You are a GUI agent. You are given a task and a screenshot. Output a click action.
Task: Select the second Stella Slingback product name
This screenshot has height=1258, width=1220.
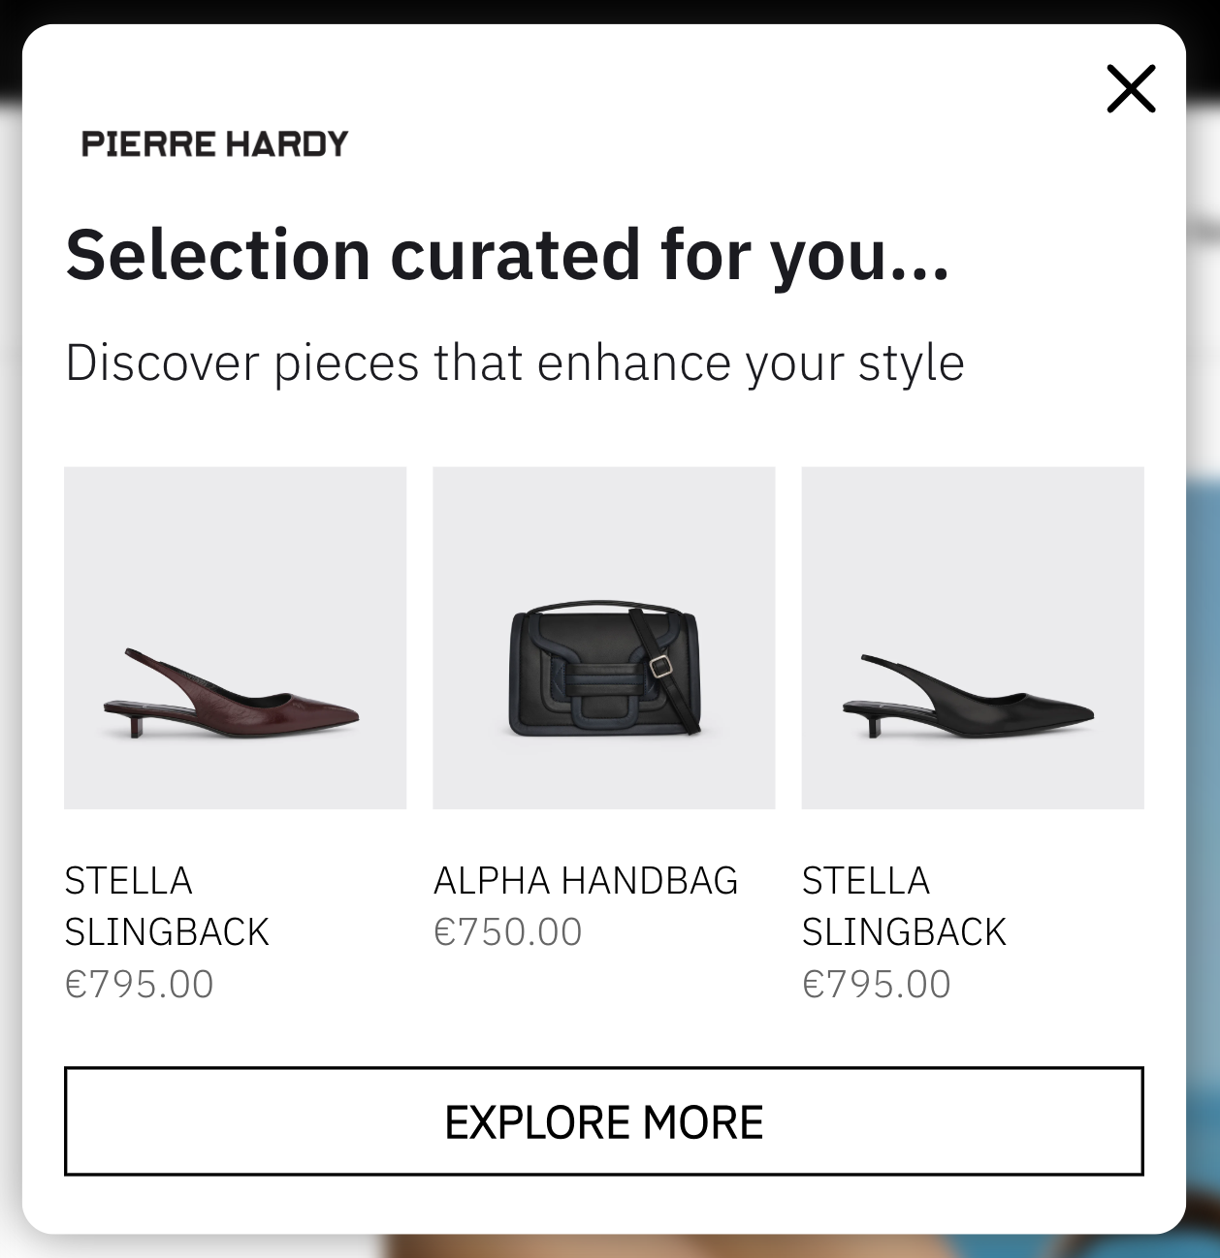coord(904,905)
